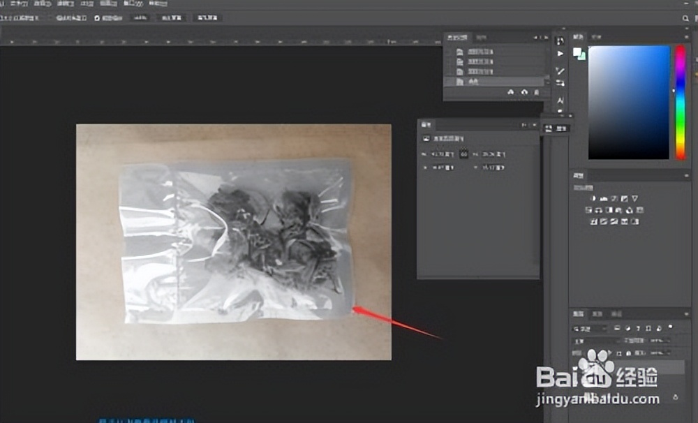Open the Actions panel play-arrow icon
698x423 pixels.
click(x=560, y=54)
